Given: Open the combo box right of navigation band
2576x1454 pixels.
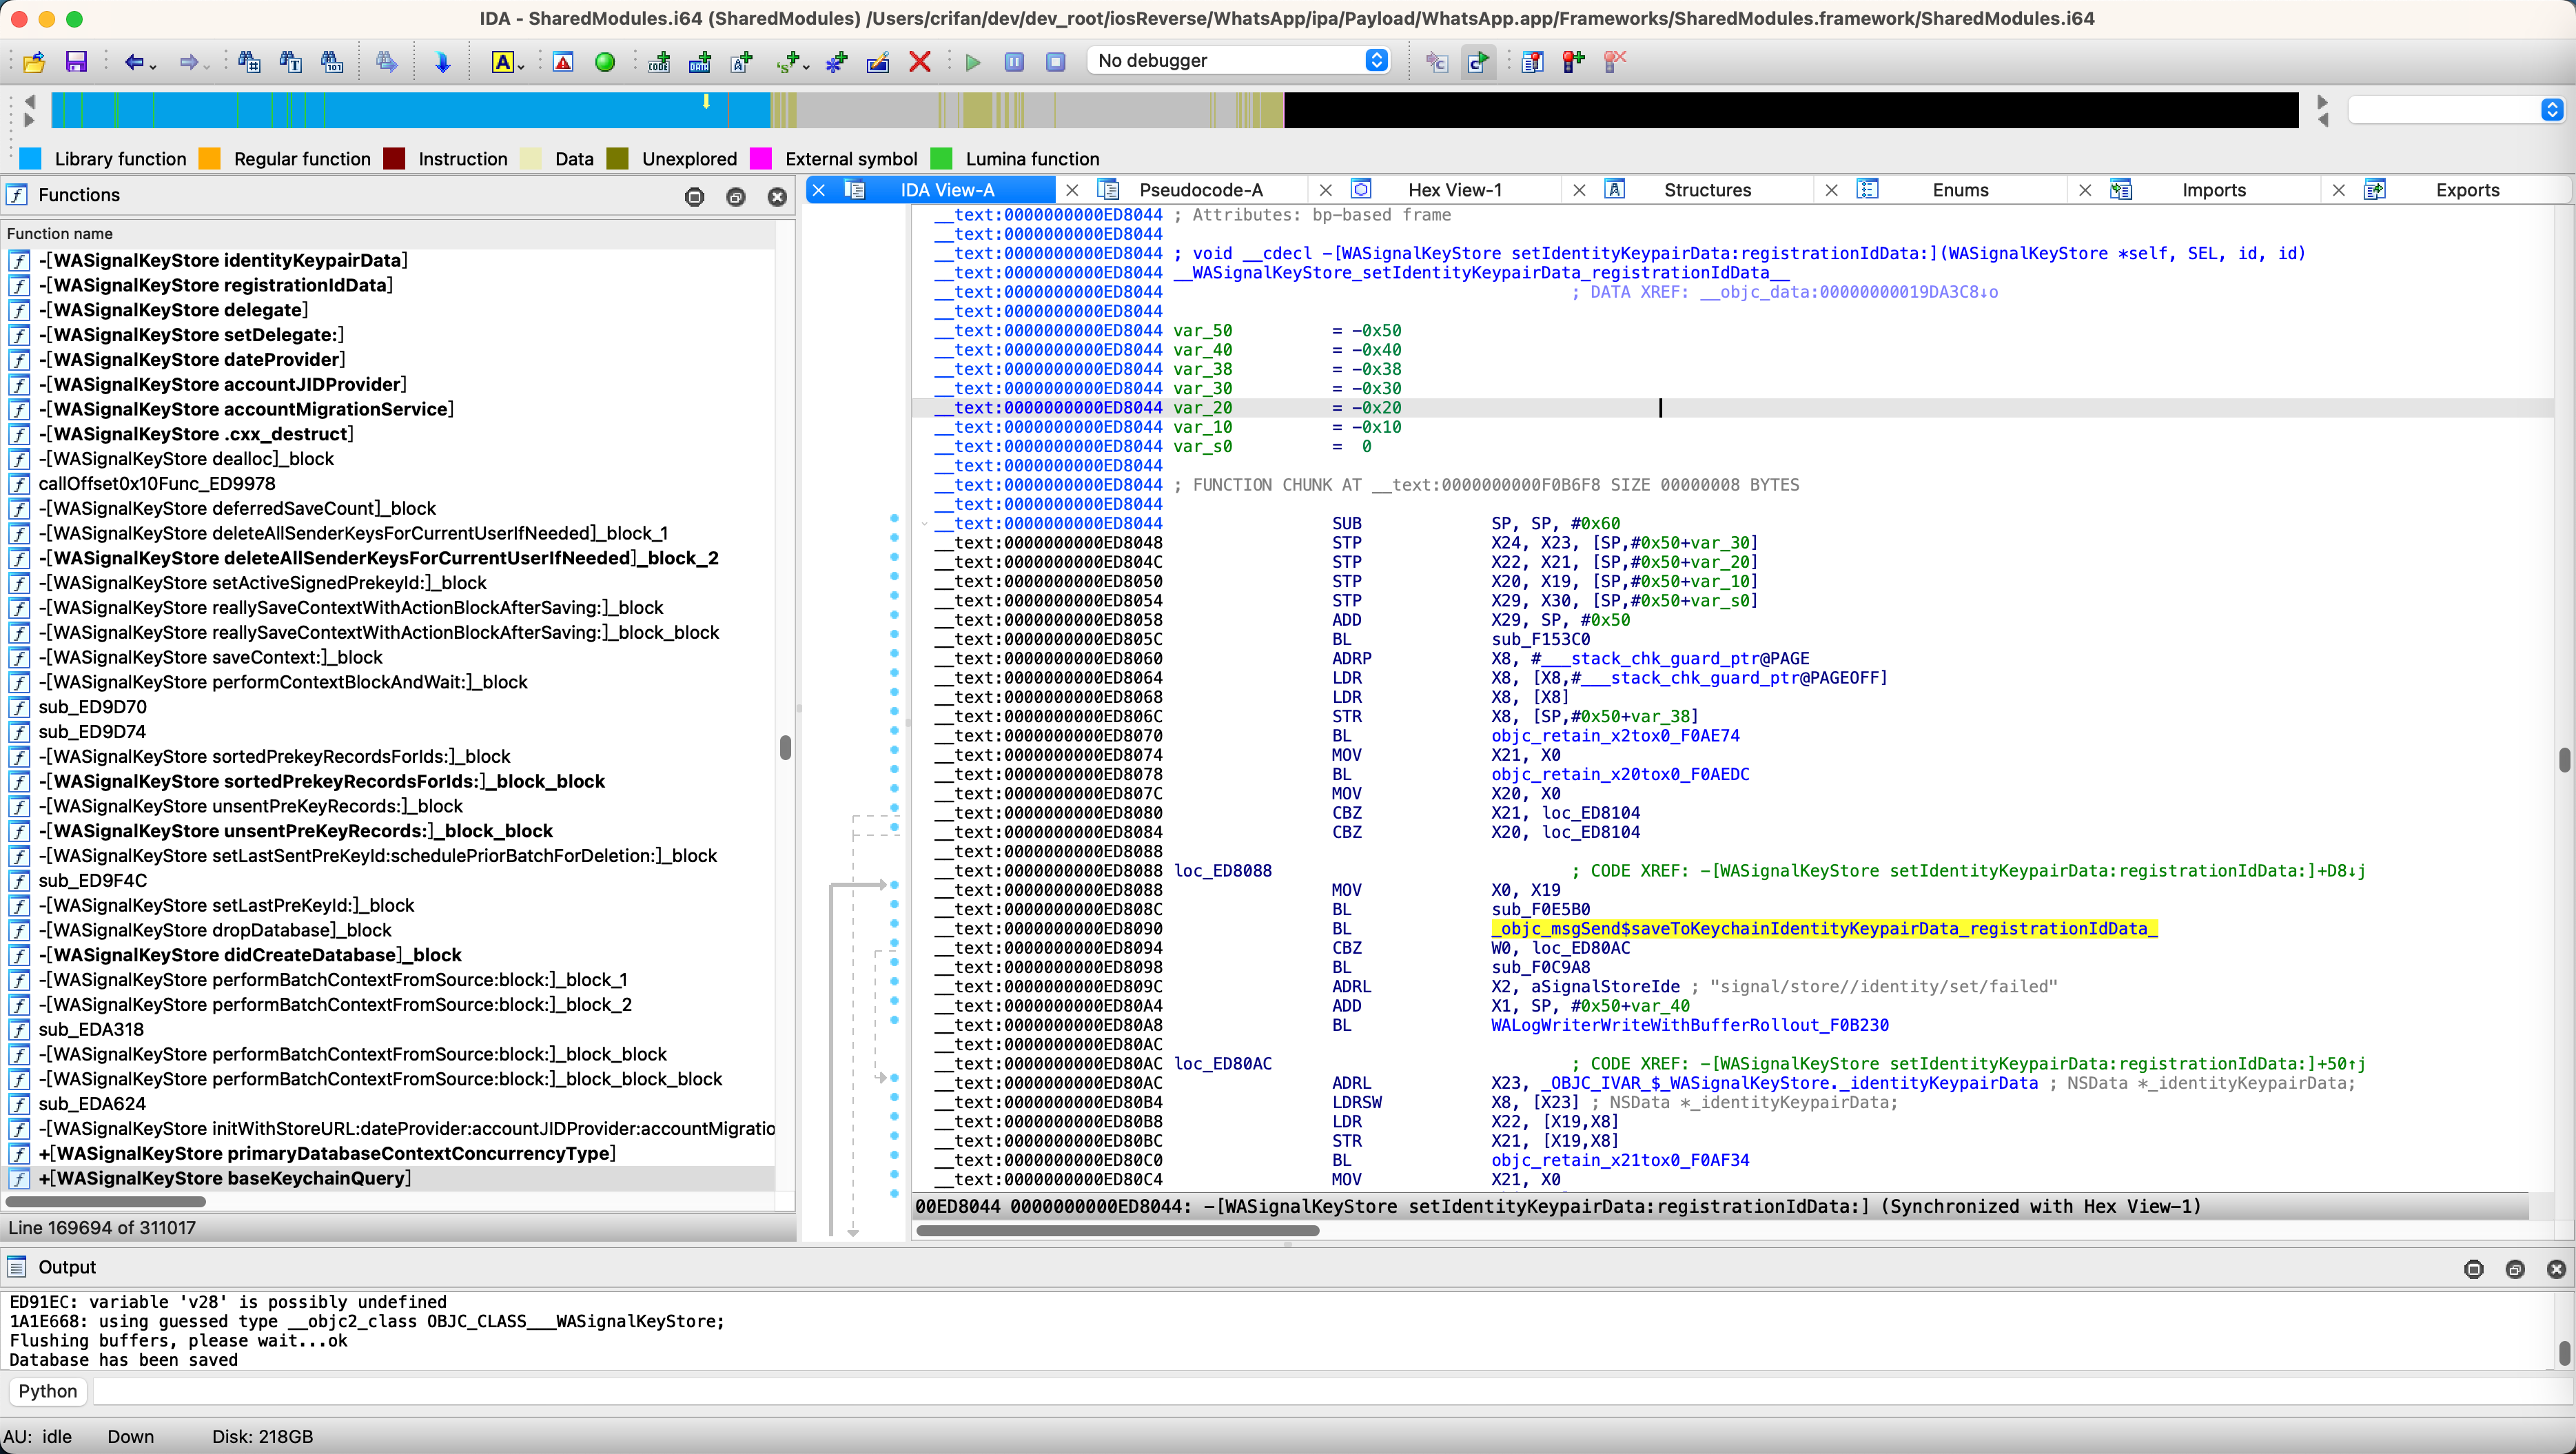Looking at the screenshot, I should click(x=2456, y=110).
